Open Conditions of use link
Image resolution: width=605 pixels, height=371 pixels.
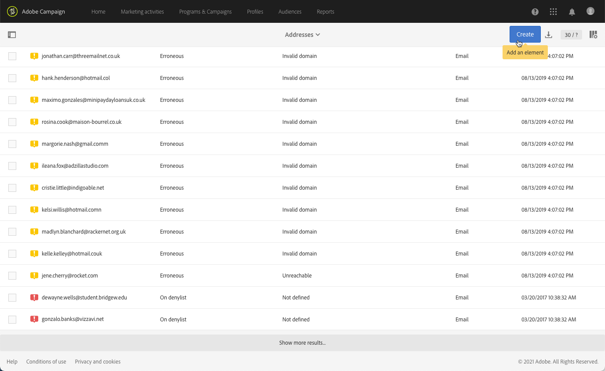point(46,362)
